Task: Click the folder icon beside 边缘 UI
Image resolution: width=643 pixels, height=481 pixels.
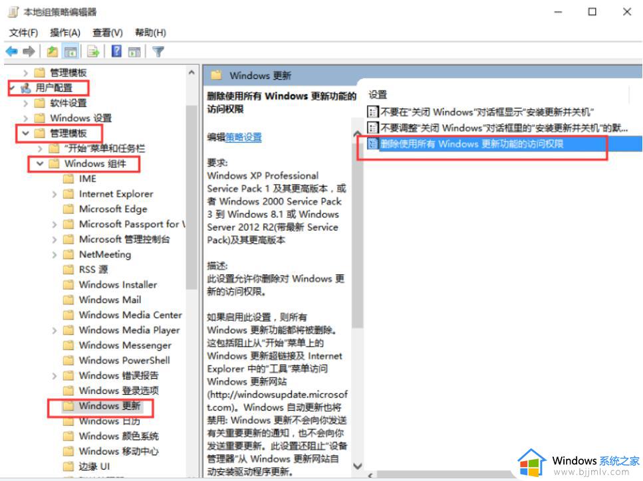Action: (68, 466)
